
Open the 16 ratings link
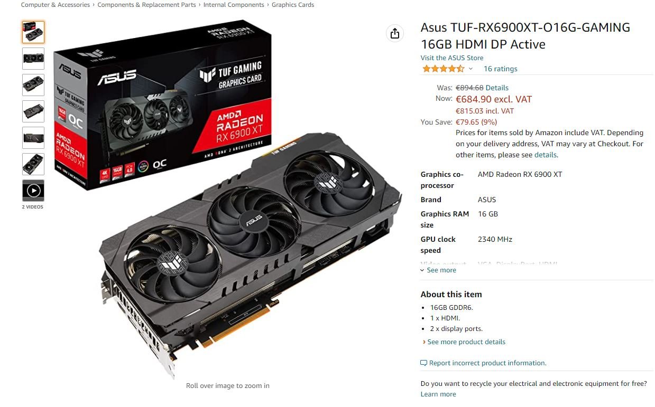[501, 69]
